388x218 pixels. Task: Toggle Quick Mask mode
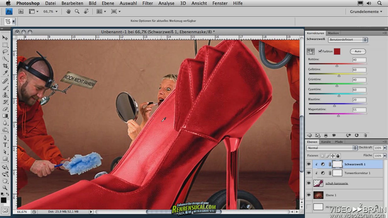[x=5, y=210]
